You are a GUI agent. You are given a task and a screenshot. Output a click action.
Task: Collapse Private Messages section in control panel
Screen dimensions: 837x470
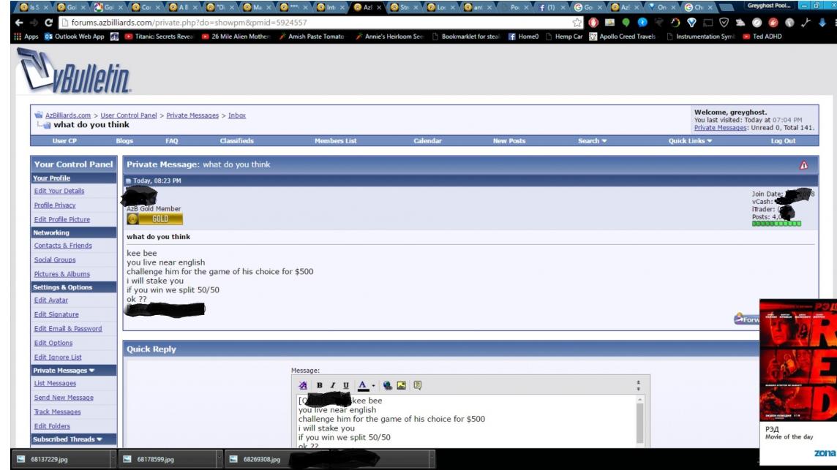(91, 371)
